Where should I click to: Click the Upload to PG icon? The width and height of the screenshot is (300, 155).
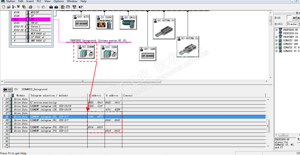click(x=56, y=7)
